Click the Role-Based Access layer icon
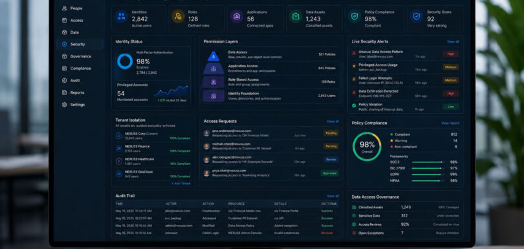524x249 pixels. tap(213, 82)
